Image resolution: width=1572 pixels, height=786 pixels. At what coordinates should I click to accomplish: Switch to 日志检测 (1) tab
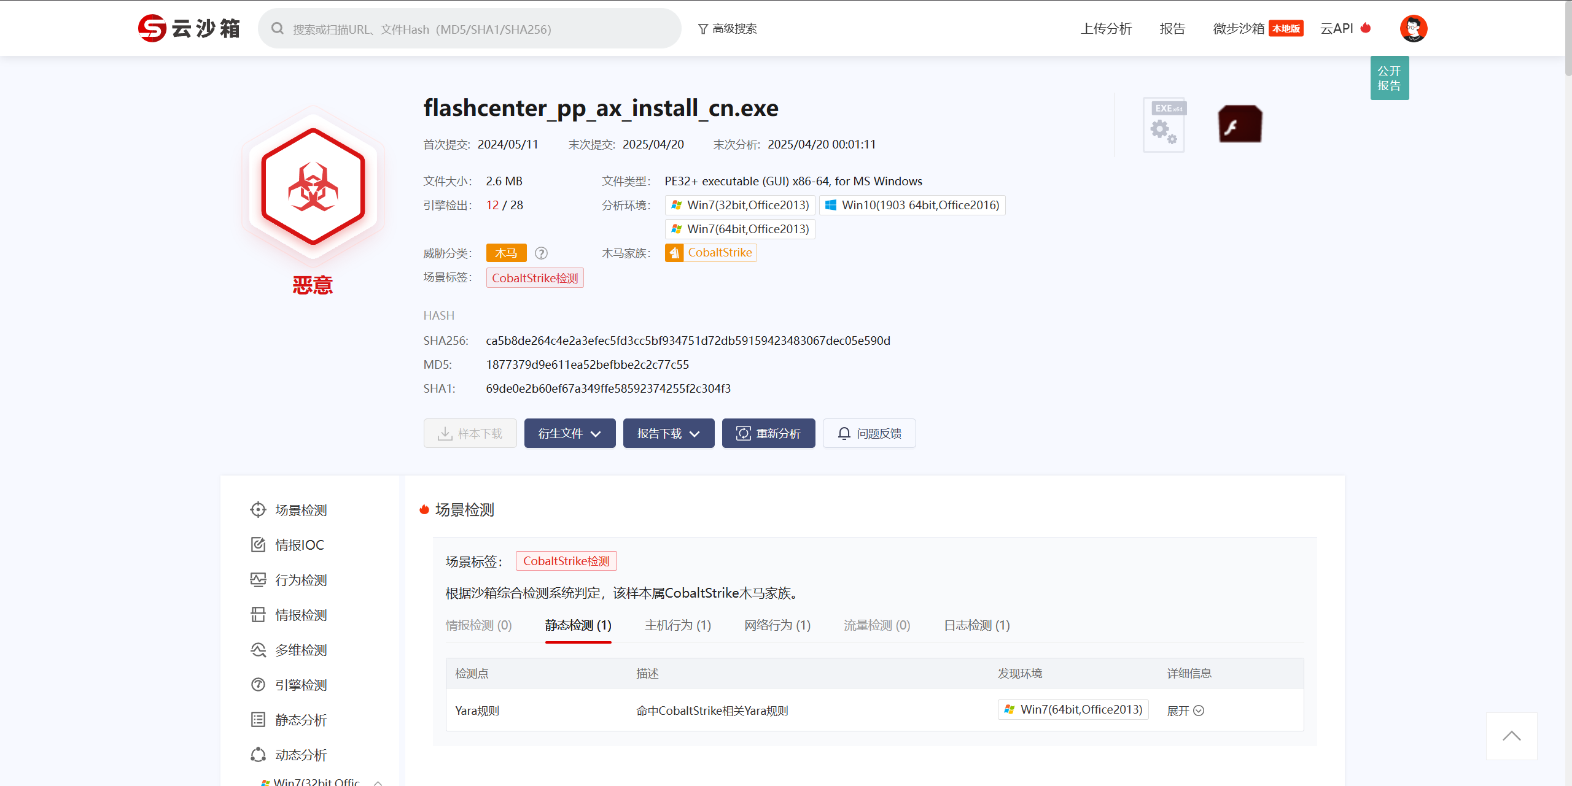click(x=976, y=625)
